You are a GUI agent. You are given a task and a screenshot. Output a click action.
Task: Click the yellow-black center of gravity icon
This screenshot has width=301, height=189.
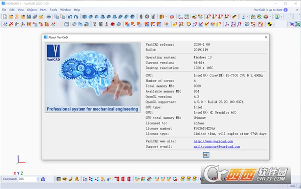coord(269,24)
